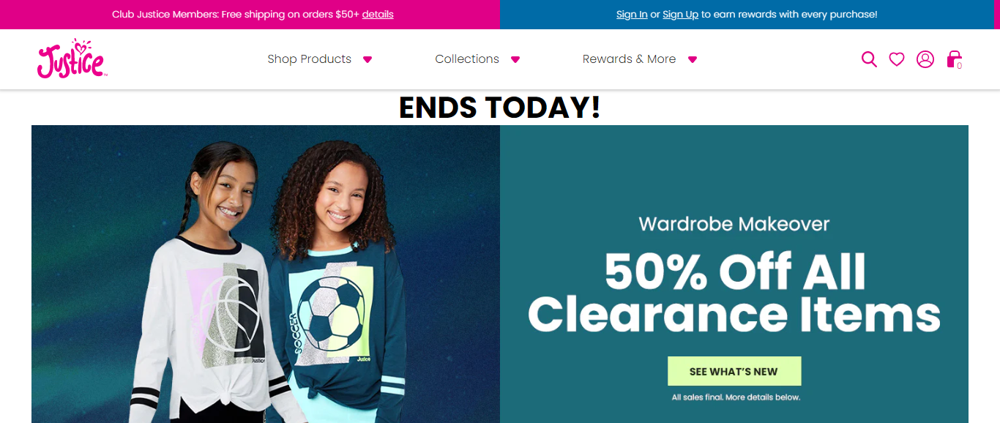Click the ENDS TODAY! heading
The width and height of the screenshot is (1000, 423).
(x=500, y=108)
